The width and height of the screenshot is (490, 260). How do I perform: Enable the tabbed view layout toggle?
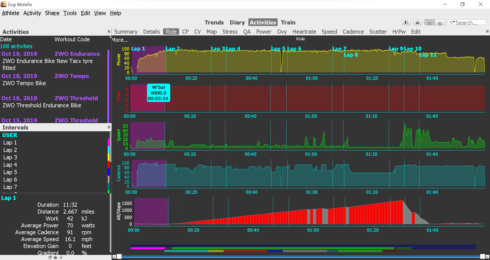[429, 23]
